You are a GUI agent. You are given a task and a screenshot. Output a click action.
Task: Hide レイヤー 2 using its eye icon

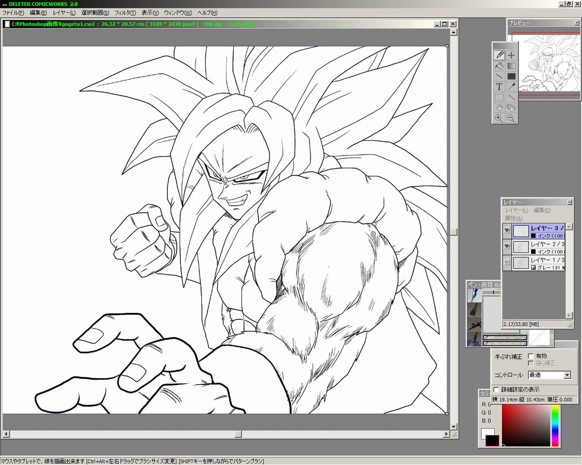point(507,247)
